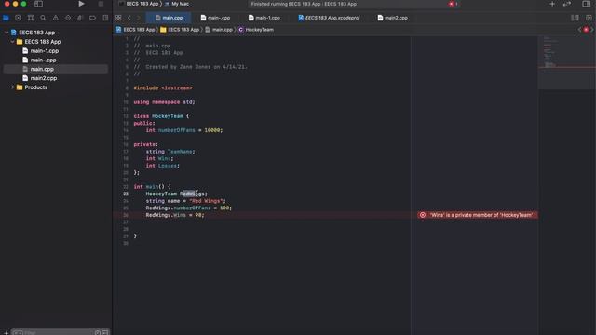Screen dimensions: 596x335
Task: Open the Test navigator diamond icon
Action: pyautogui.click(x=68, y=18)
